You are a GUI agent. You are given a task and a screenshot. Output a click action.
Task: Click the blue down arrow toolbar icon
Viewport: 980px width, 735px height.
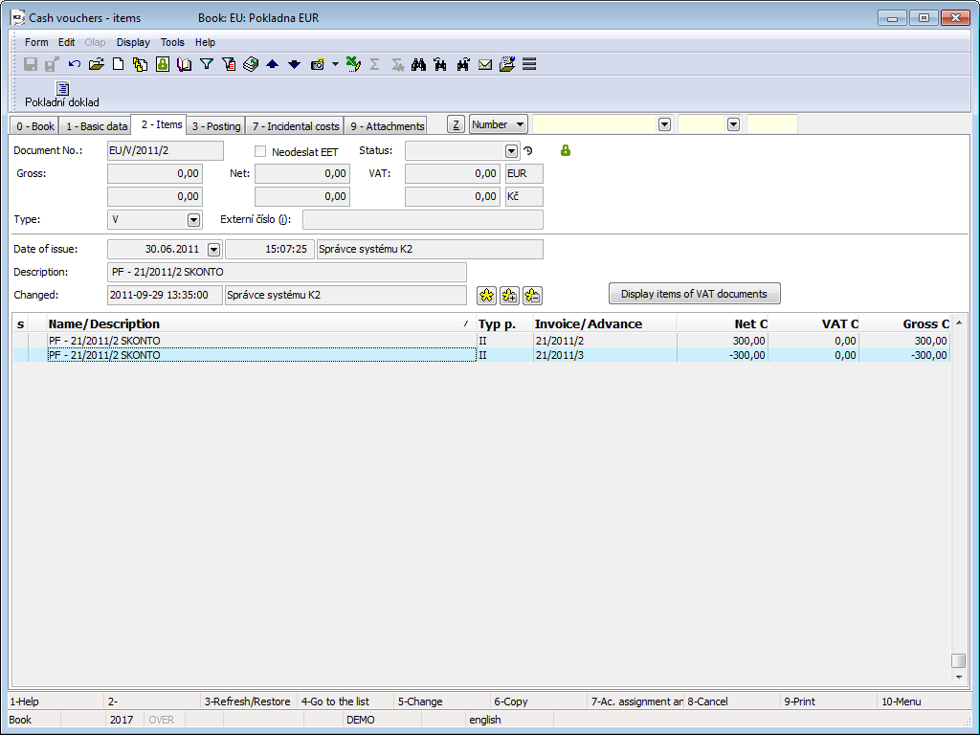coord(295,64)
